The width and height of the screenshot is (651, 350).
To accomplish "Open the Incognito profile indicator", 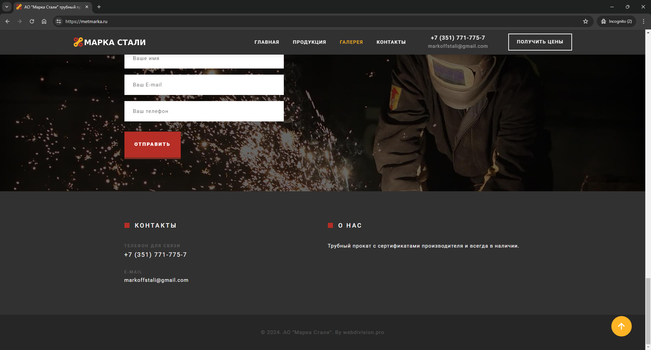I will pos(616,21).
